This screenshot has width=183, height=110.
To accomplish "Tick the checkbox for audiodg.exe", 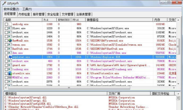I will 6,24.
